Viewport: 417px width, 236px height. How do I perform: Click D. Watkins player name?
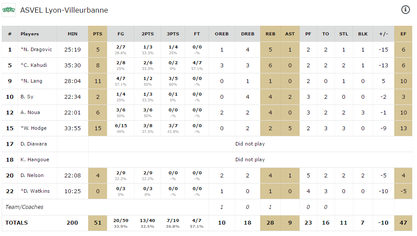(x=34, y=191)
